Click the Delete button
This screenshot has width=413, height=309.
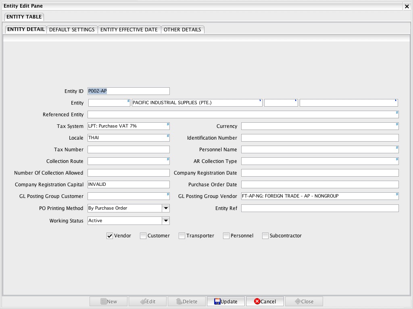[x=186, y=301]
